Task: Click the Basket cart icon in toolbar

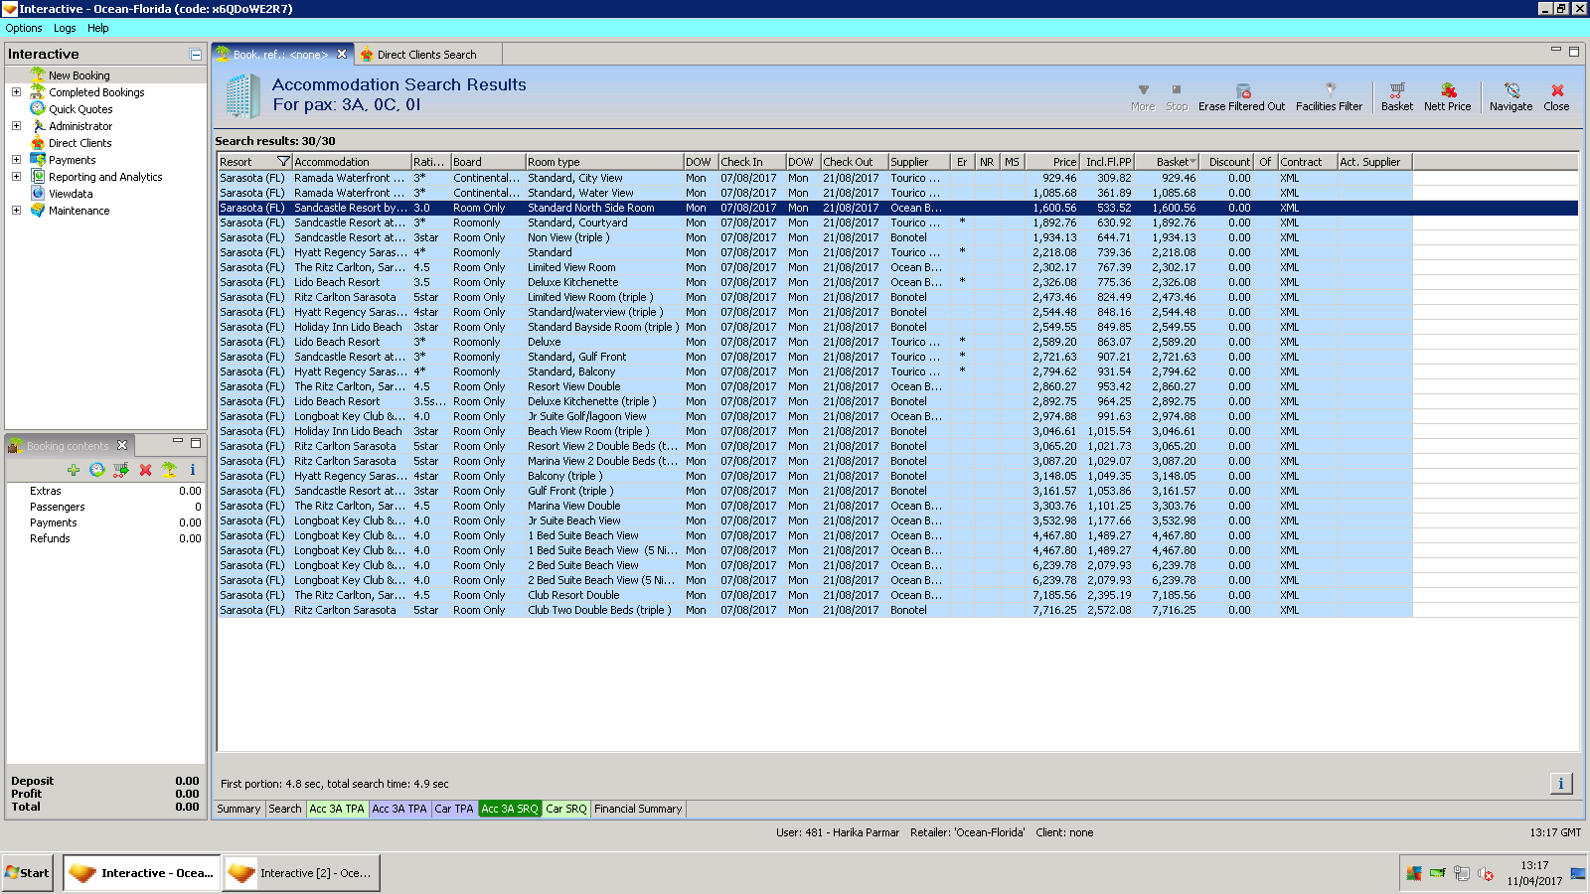Action: pos(1396,91)
